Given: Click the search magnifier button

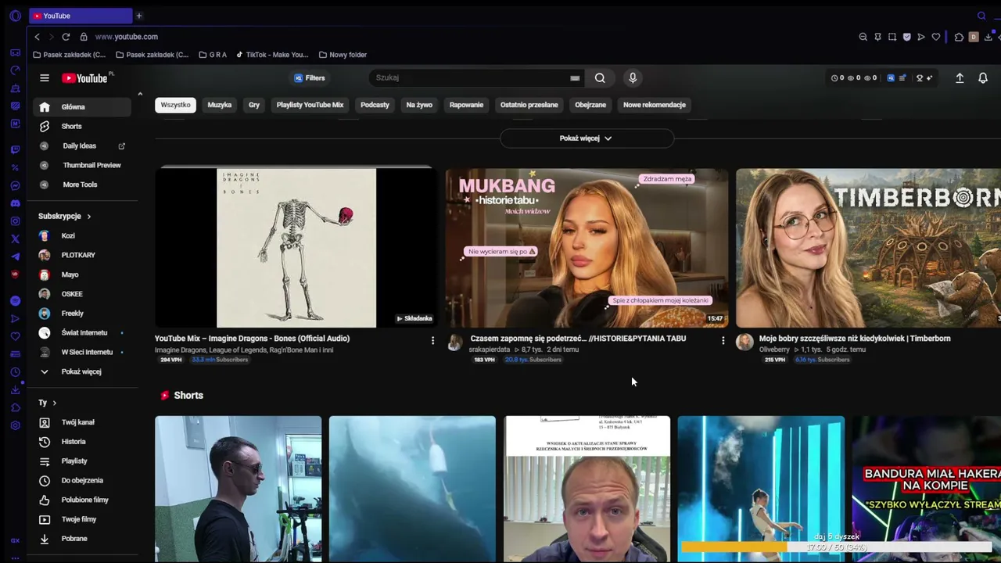Looking at the screenshot, I should tap(600, 78).
